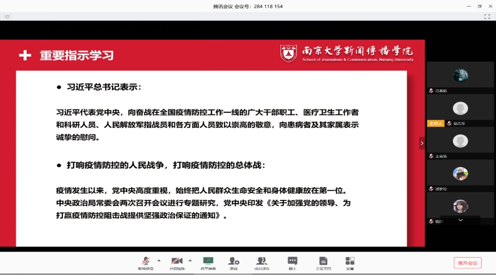Open Meeting Documents (会议文档)
496x275 pixels.
(323, 262)
